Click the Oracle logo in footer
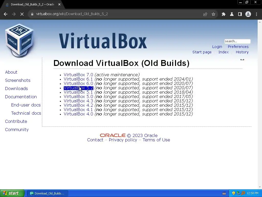 point(113,135)
